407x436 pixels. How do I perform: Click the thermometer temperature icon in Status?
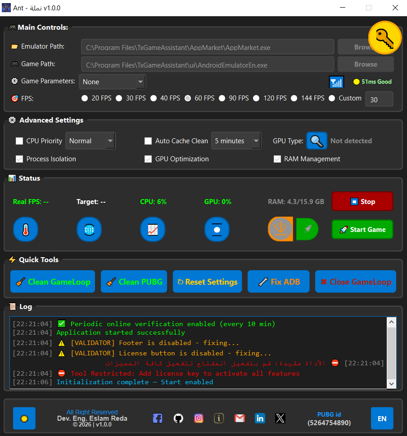pyautogui.click(x=26, y=229)
